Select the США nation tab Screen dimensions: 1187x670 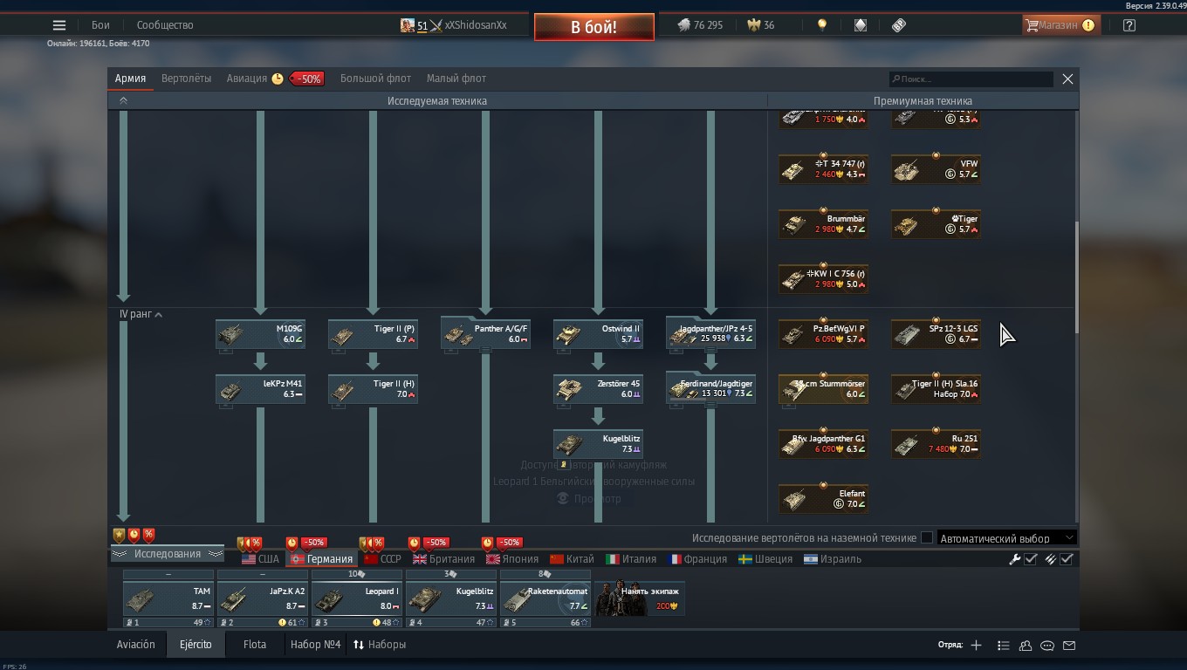[x=260, y=559]
